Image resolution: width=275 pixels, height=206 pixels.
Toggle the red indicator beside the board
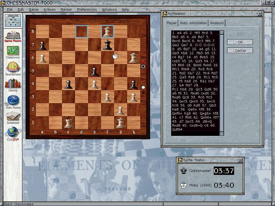(x=143, y=62)
